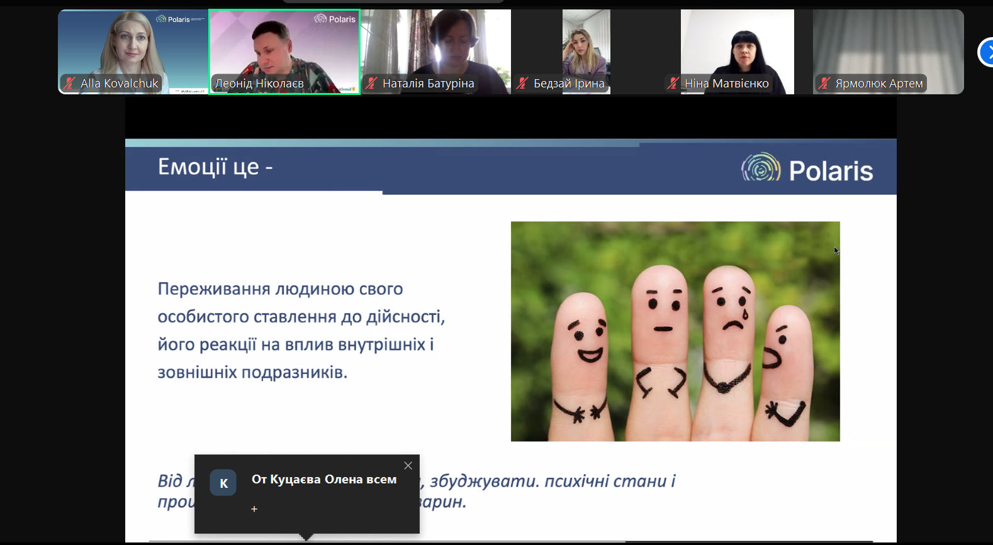Click muted mic icon for Бедзай Ірина

pos(522,83)
